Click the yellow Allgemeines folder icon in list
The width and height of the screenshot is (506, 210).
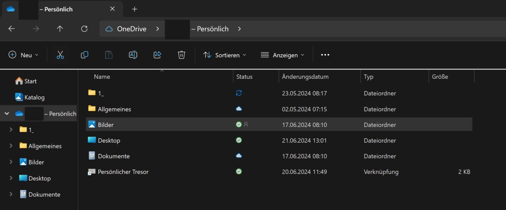coord(92,108)
